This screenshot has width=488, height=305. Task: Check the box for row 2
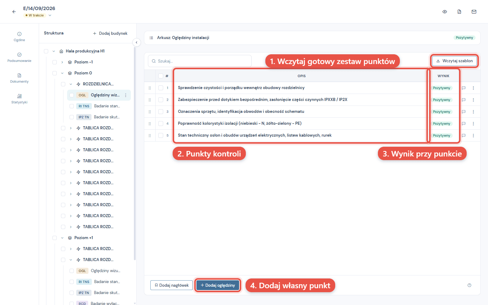[x=161, y=100]
